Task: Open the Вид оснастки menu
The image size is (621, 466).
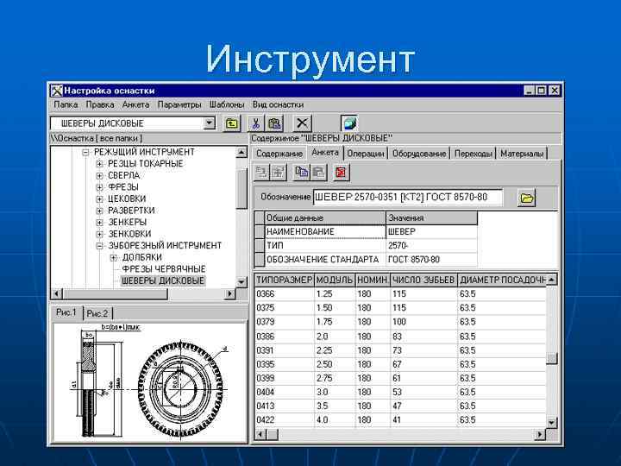Action: (x=278, y=104)
